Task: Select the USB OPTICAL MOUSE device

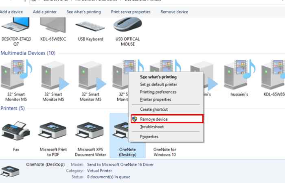Action: [x=127, y=32]
